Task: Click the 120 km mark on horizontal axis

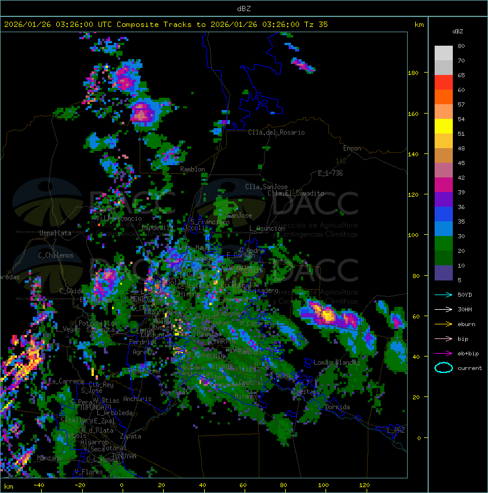Action: point(364,485)
